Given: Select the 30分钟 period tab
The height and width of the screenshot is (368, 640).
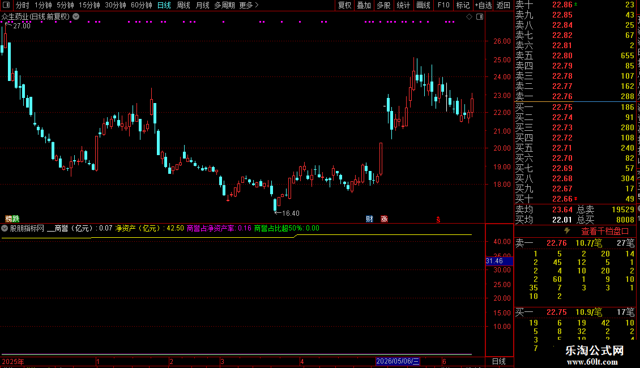Looking at the screenshot, I should [115, 5].
